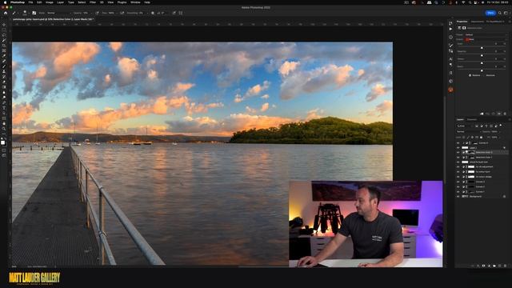Open the Image menu
Viewport: 512px width, 288px height.
point(50,2)
